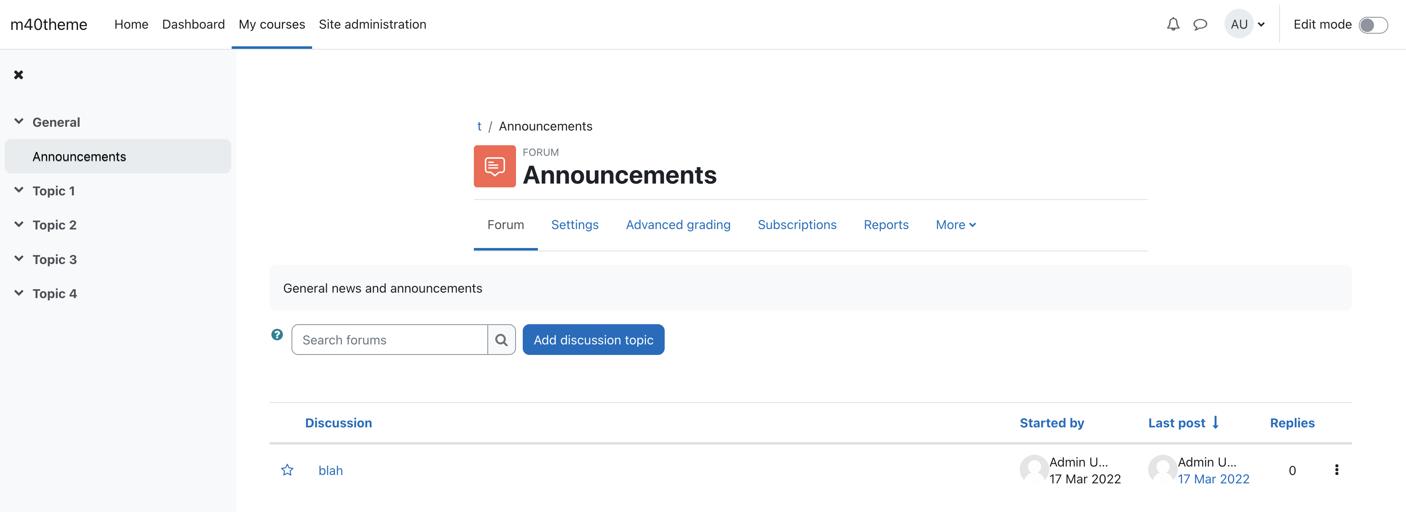The width and height of the screenshot is (1406, 512).
Task: Go to the Subscriptions tab
Action: [x=797, y=225]
